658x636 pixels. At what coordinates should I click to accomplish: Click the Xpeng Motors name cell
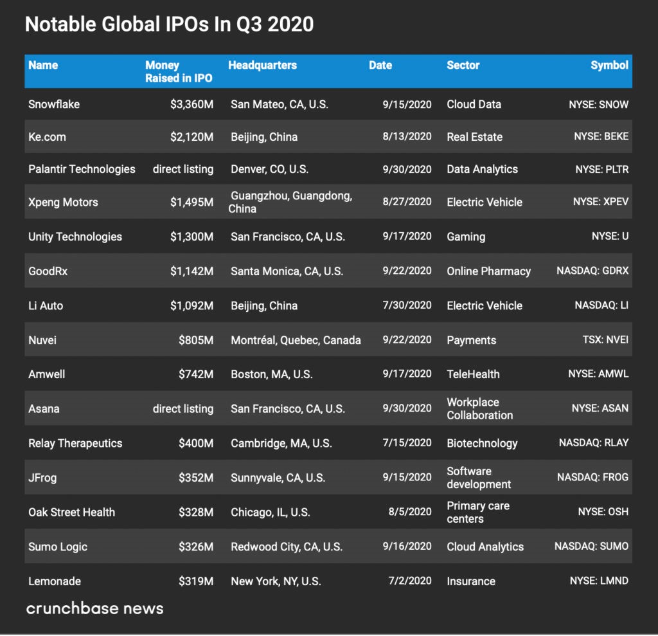click(x=63, y=202)
